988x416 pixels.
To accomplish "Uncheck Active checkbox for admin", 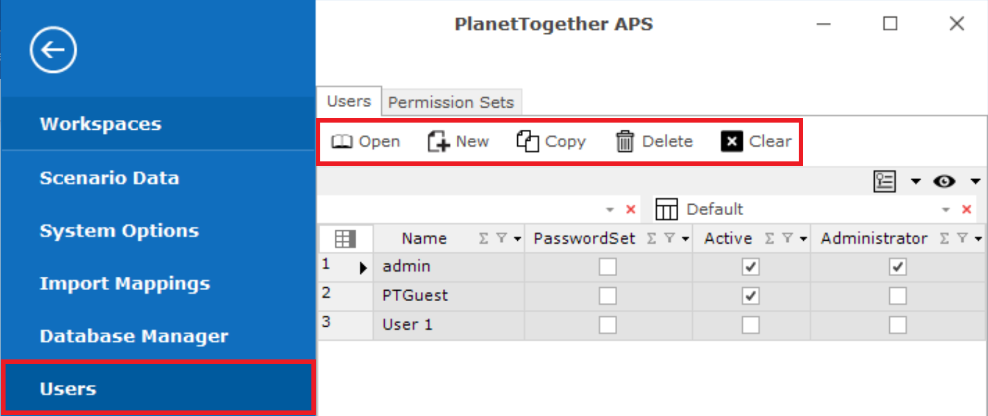I will coord(750,267).
